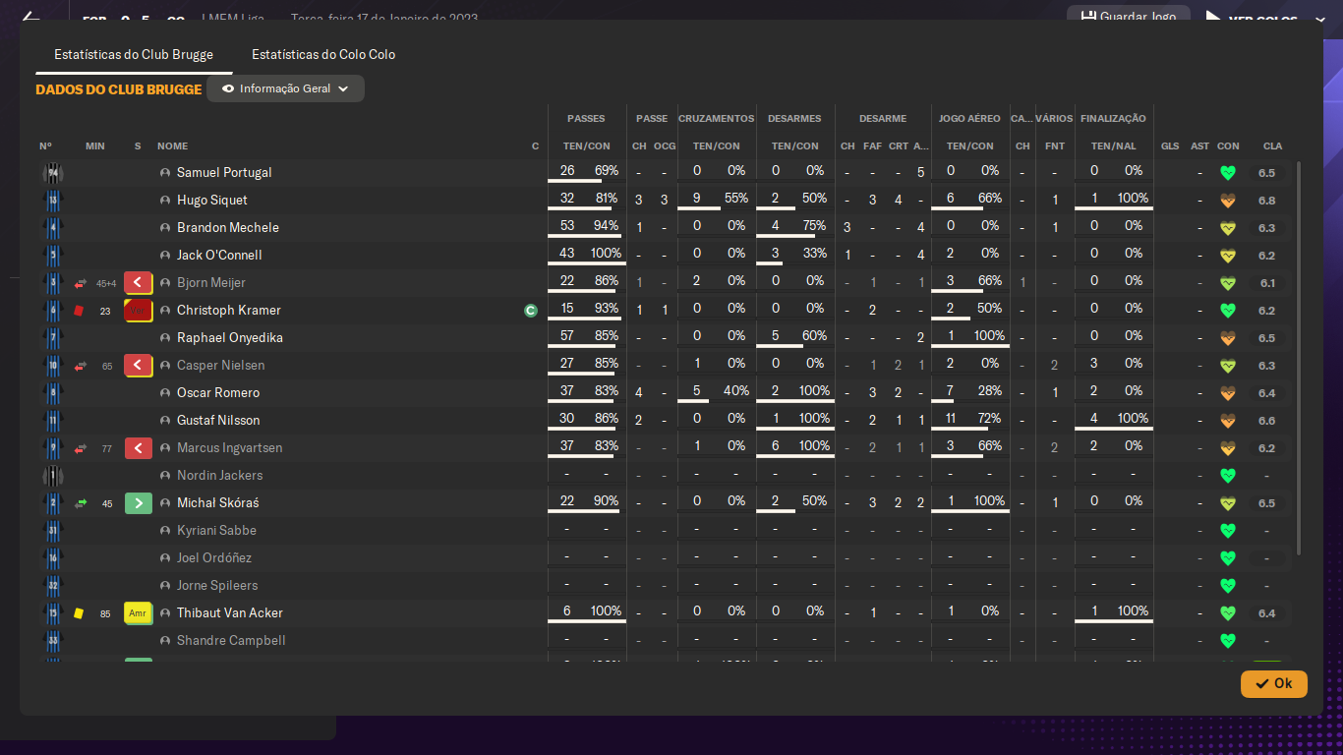Click the PASSES group column header
This screenshot has width=1343, height=755.
click(586, 119)
